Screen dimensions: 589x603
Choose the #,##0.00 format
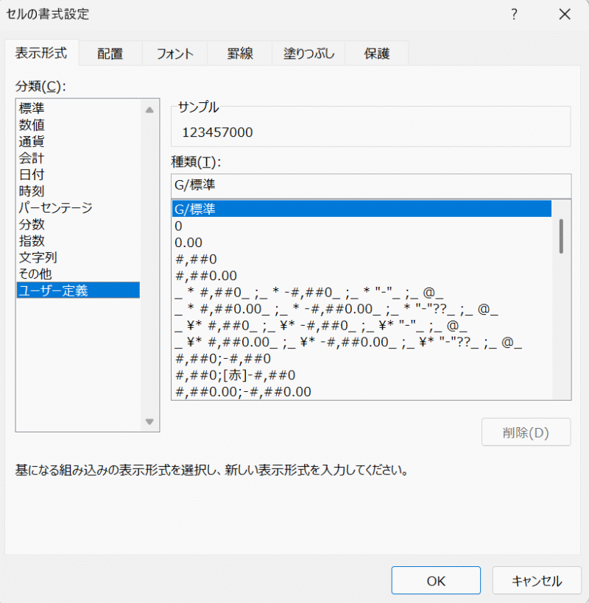tap(361, 275)
